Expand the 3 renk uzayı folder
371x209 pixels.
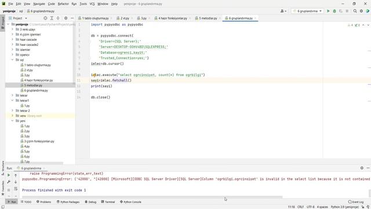click(12, 30)
